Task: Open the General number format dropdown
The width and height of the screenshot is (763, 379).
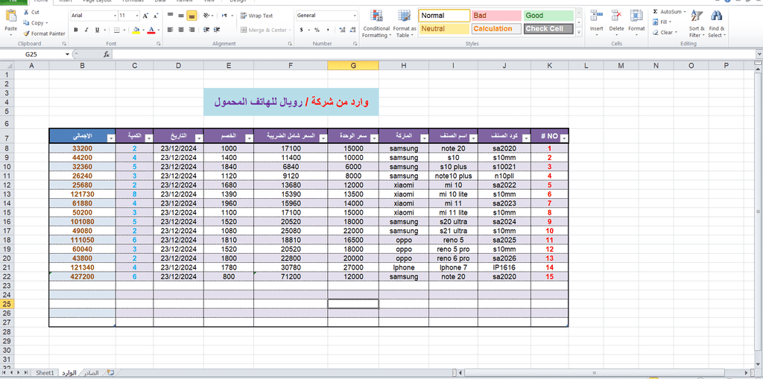Action: 354,16
